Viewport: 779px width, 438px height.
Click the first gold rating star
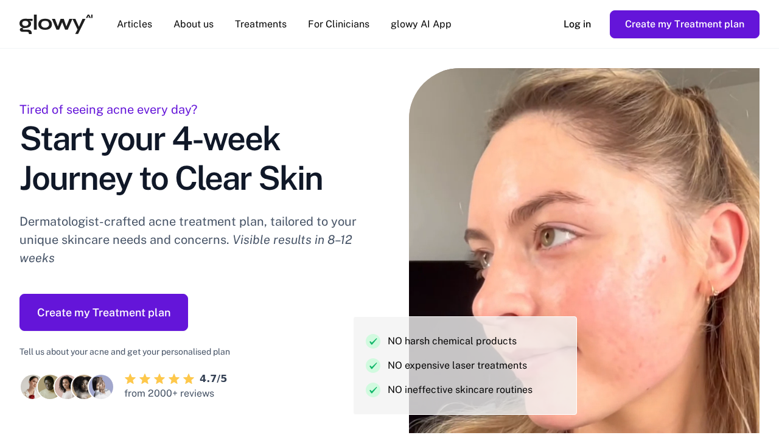pyautogui.click(x=130, y=379)
